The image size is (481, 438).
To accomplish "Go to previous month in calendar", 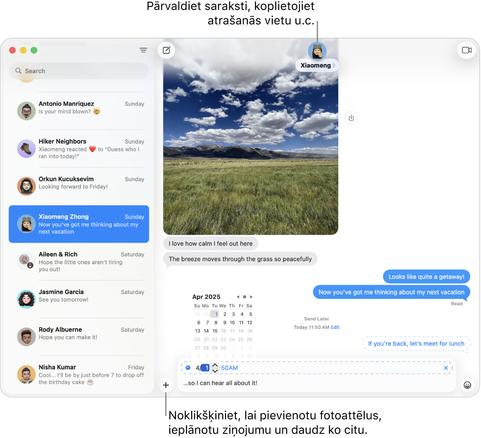I will click(238, 296).
